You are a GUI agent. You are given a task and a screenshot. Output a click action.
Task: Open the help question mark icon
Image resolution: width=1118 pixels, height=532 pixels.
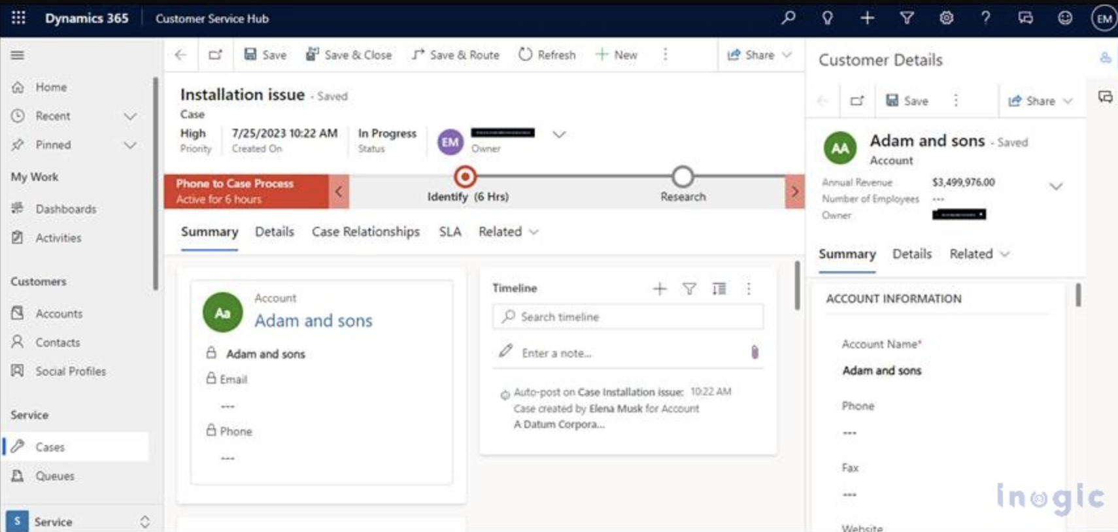tap(985, 18)
